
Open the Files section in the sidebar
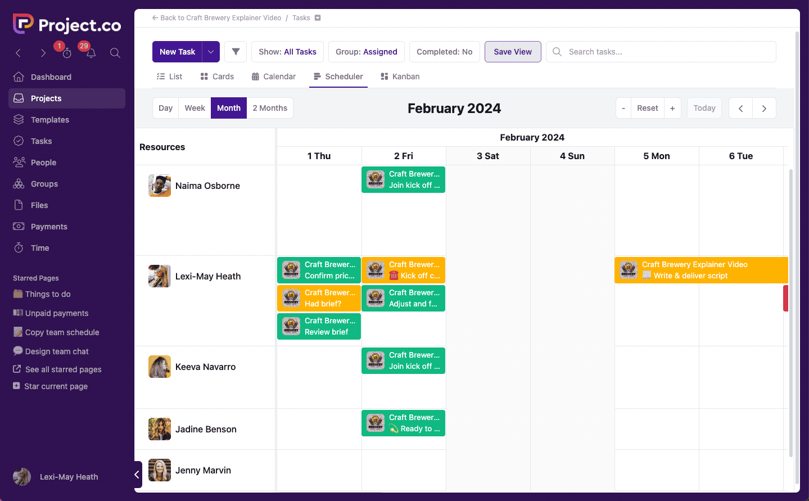click(39, 205)
